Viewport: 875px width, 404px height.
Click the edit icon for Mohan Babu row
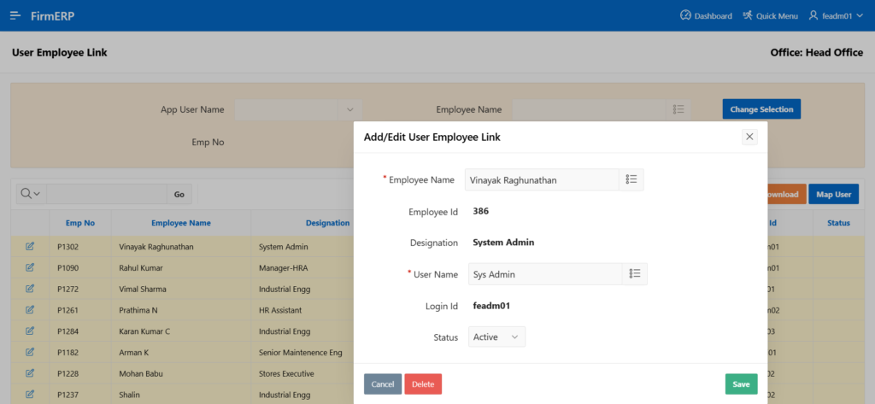[x=30, y=373]
